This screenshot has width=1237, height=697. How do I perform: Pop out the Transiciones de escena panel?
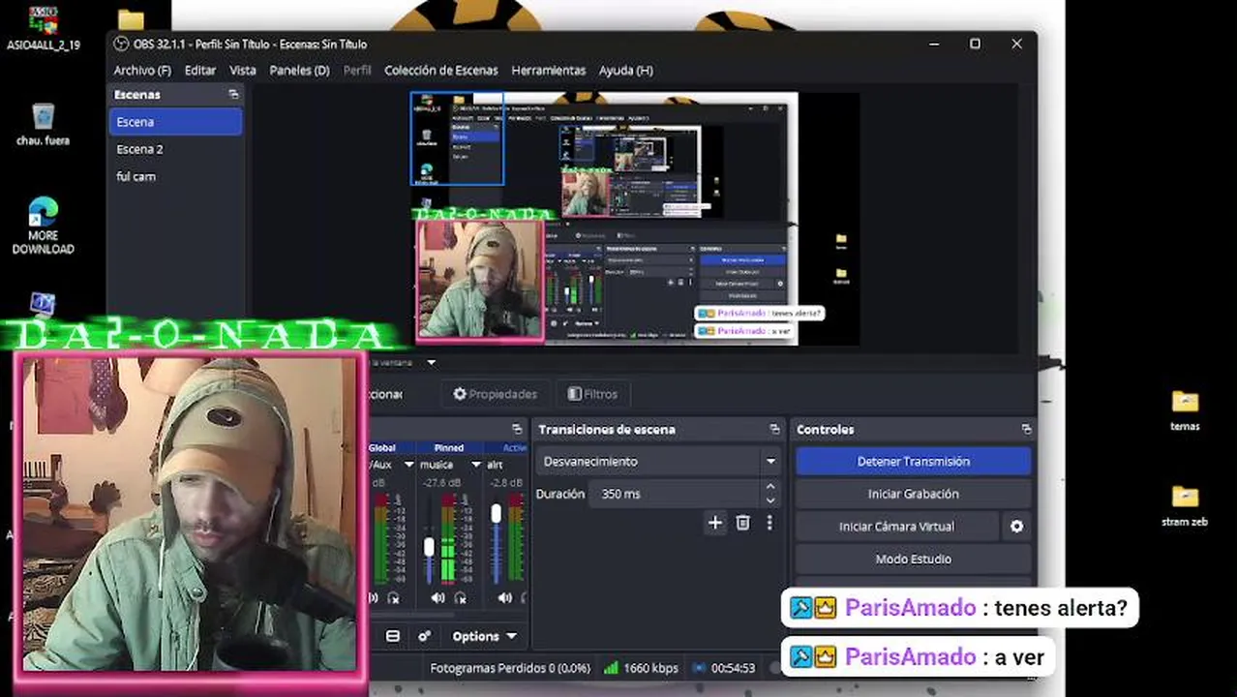(774, 429)
